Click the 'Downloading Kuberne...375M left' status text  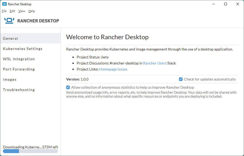coord(30,147)
